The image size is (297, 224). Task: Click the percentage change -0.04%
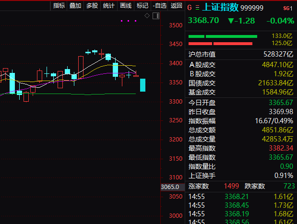(280, 21)
